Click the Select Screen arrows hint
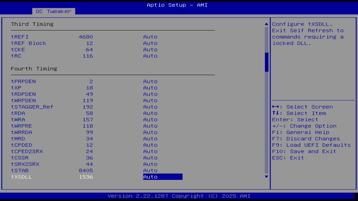 click(302, 107)
